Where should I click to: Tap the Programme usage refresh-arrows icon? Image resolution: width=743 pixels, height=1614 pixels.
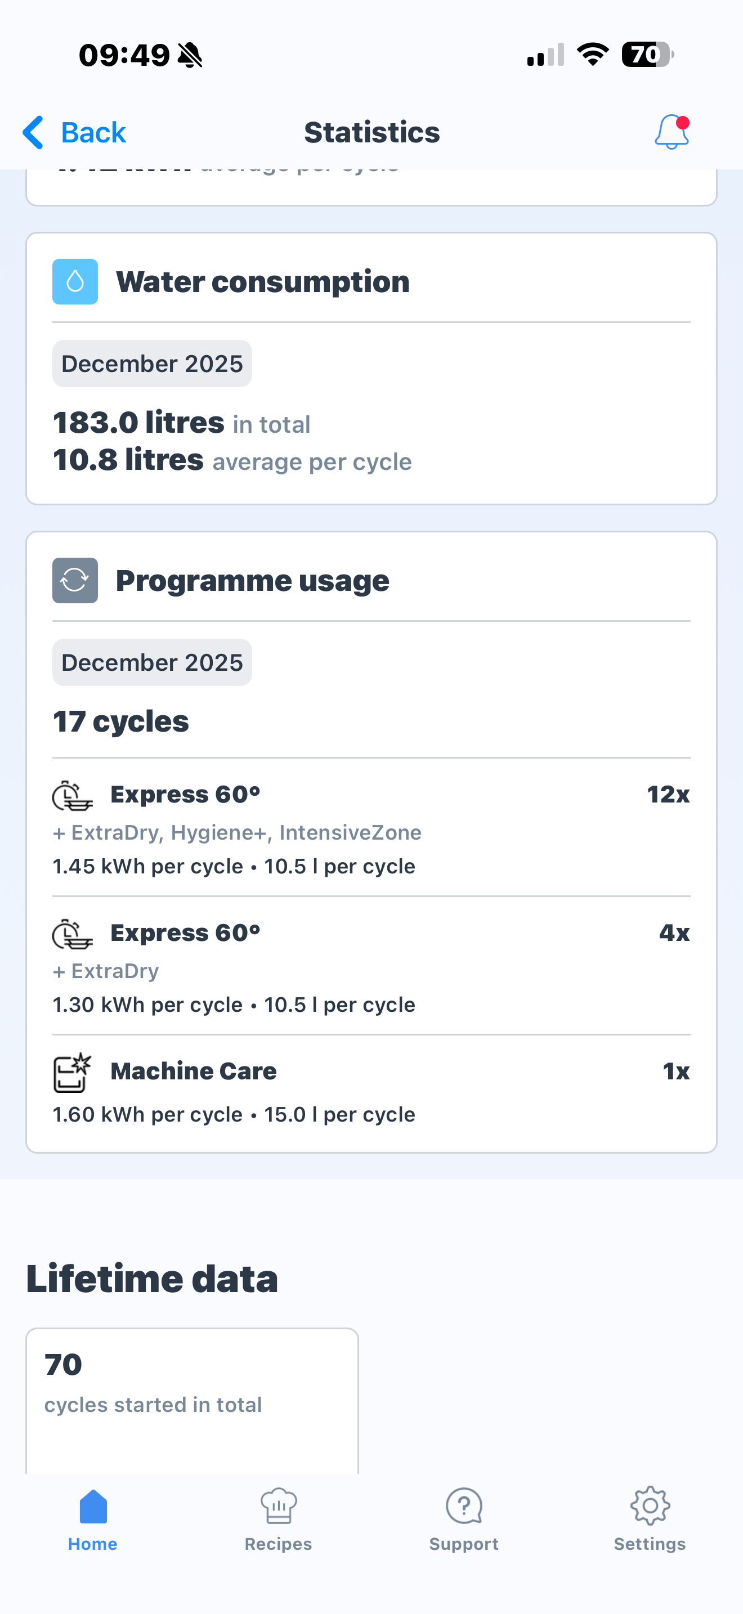click(x=75, y=580)
